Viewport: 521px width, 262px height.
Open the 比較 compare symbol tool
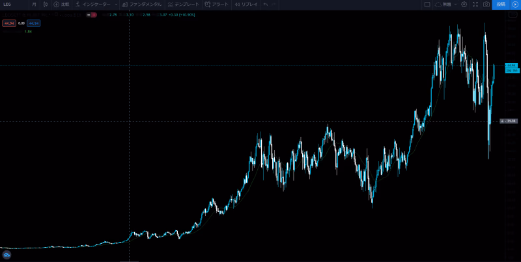click(61, 4)
